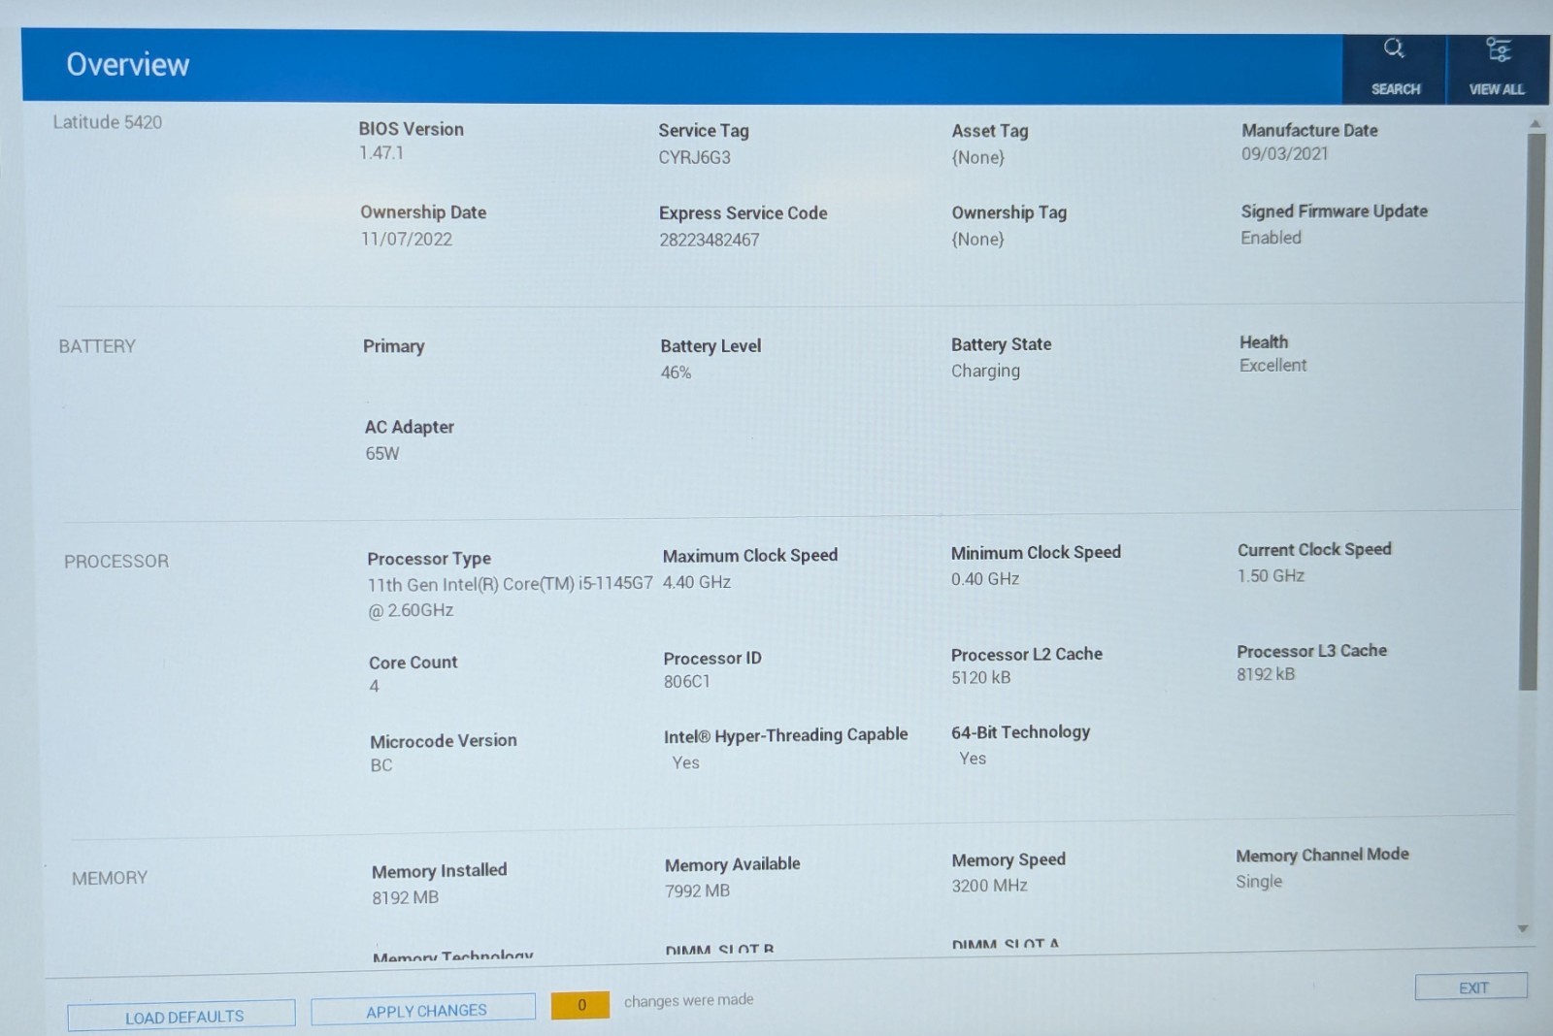Click the View All settings icon
The width and height of the screenshot is (1553, 1036).
point(1498,49)
